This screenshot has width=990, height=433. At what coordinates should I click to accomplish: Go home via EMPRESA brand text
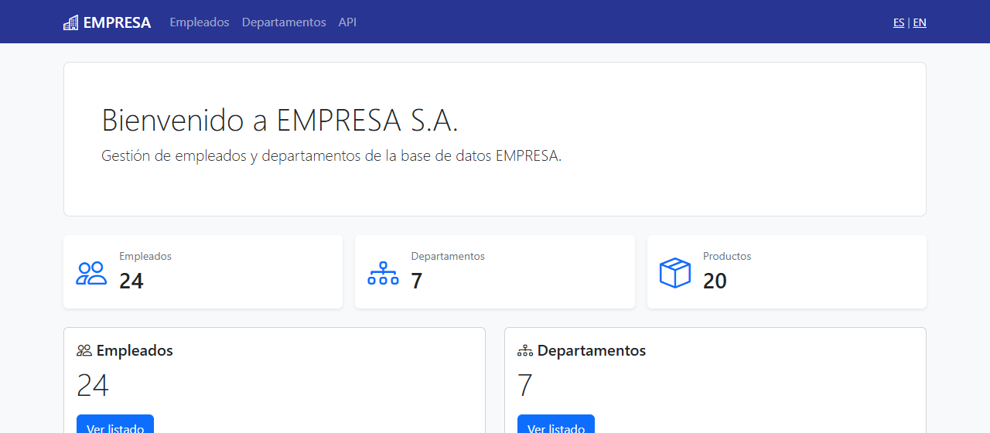pyautogui.click(x=117, y=22)
